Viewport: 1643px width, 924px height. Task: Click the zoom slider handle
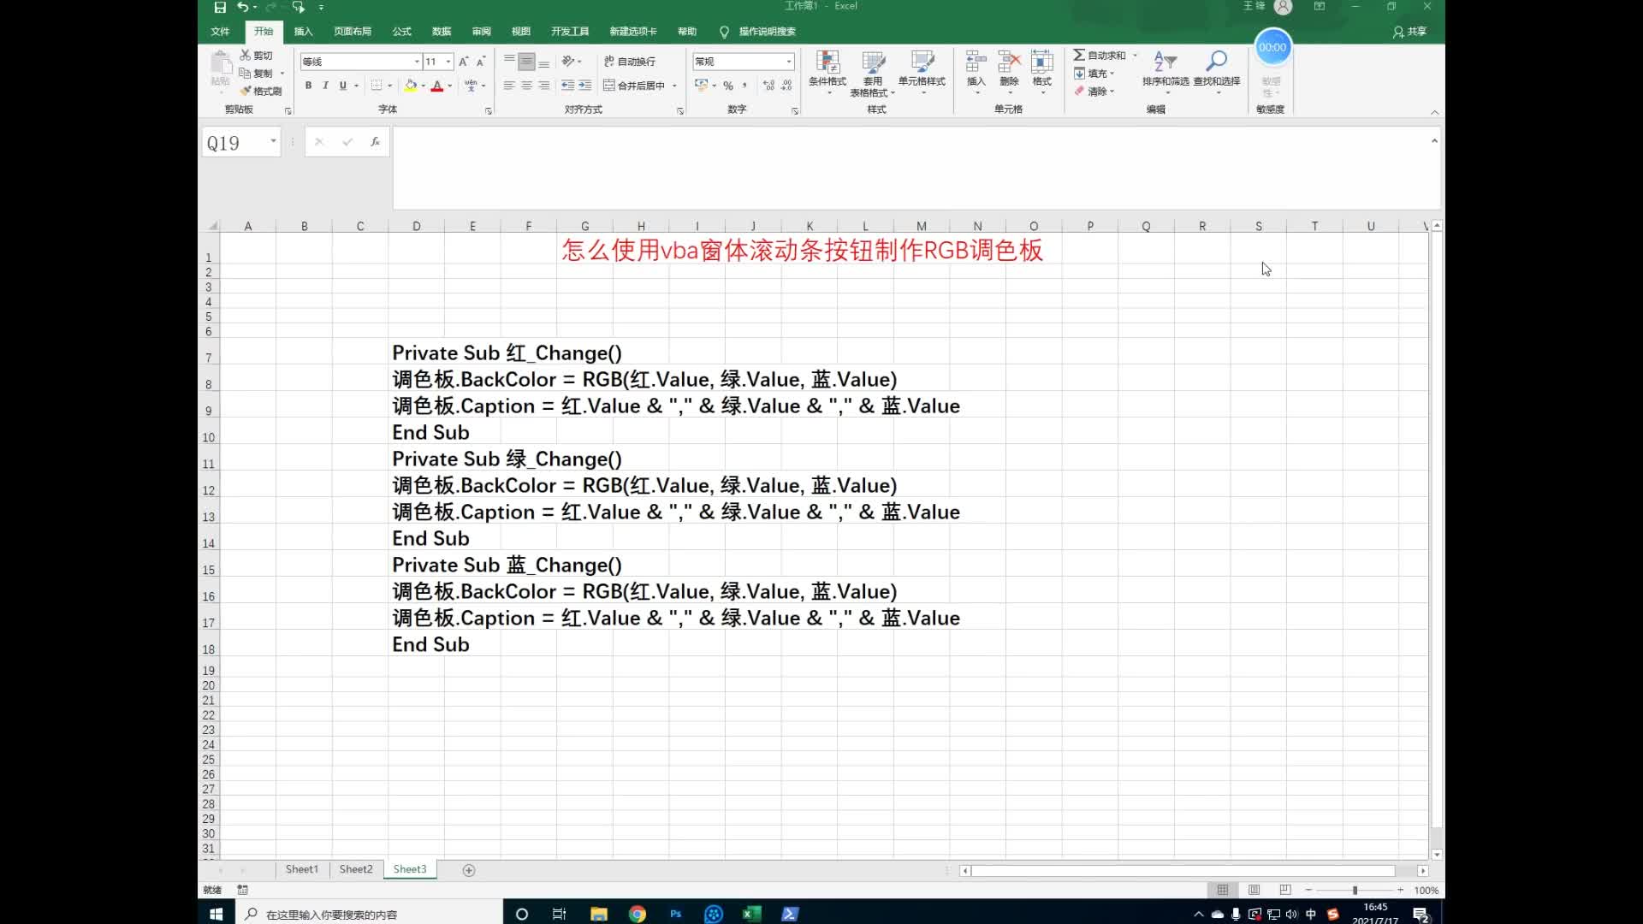[1355, 891]
